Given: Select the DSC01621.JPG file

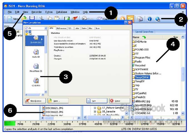Looking at the screenshot, I should point(53,108).
